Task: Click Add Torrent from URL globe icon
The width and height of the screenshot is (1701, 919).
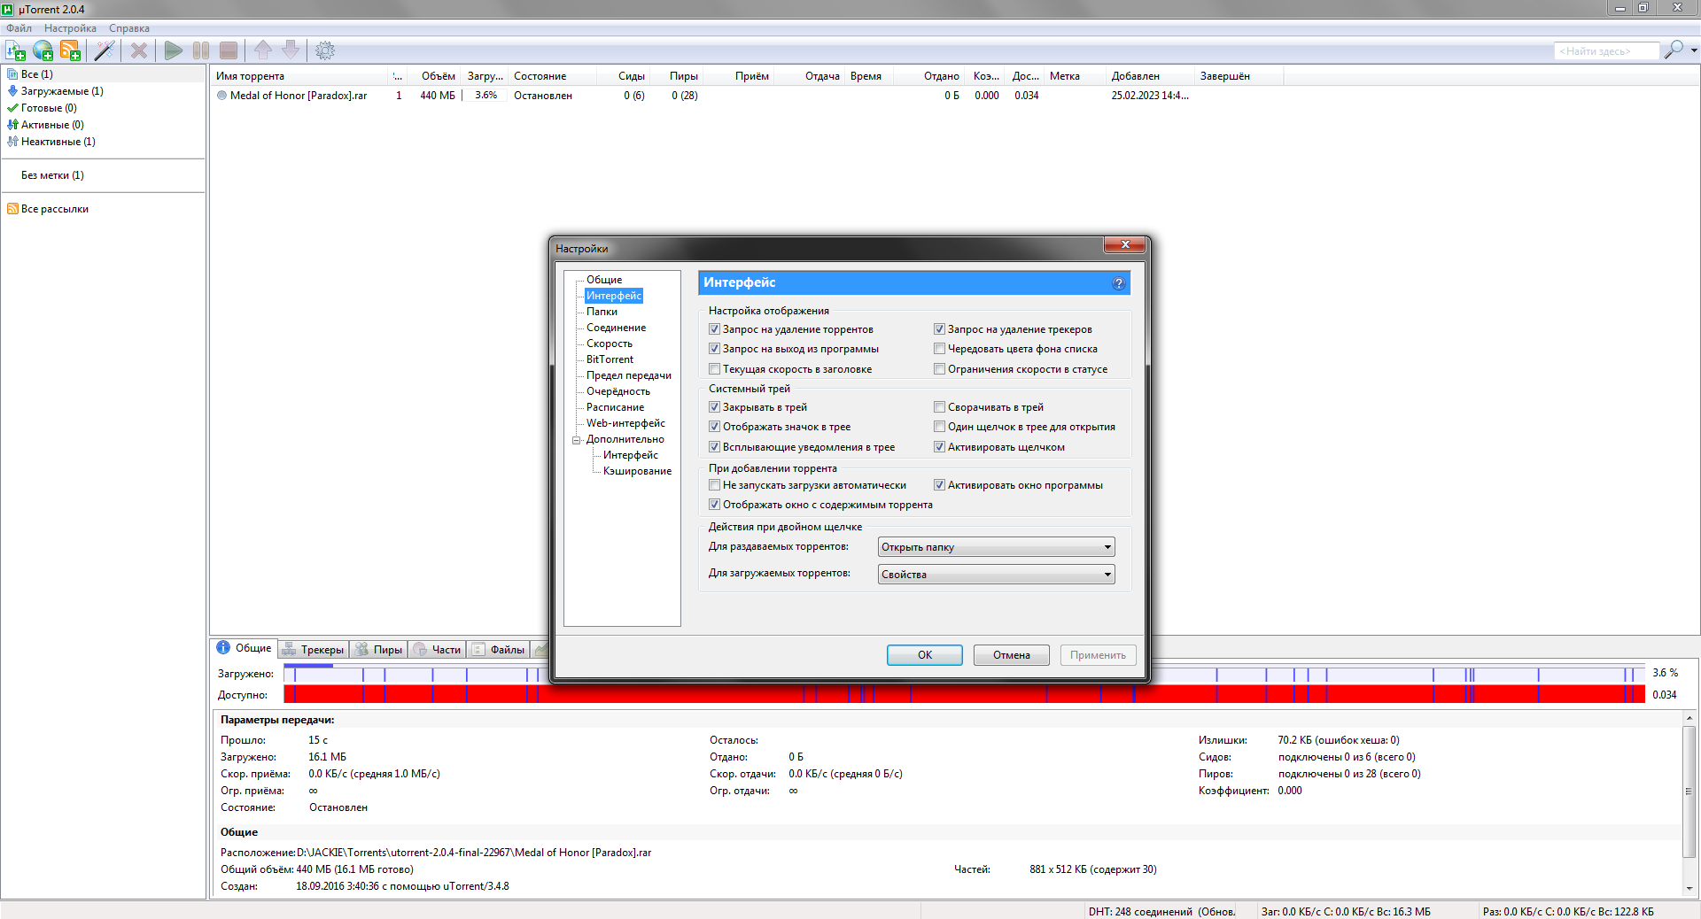Action: [43, 50]
